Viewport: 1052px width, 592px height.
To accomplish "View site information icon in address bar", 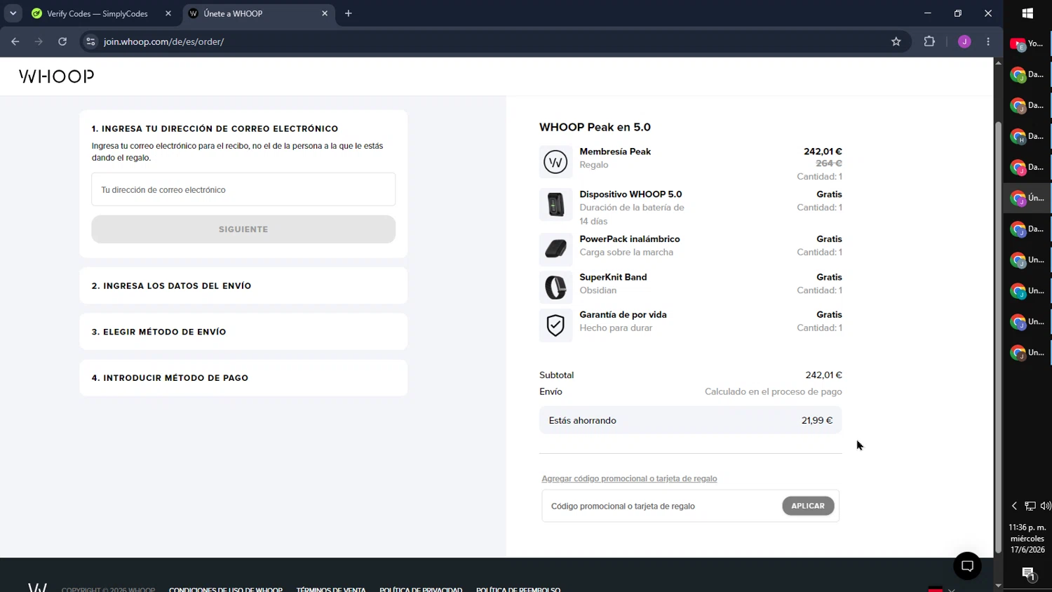I will tap(90, 41).
